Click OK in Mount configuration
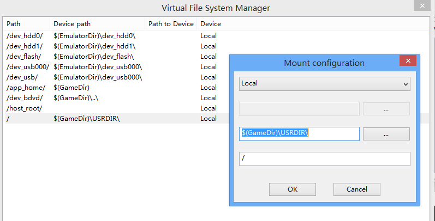 [293, 189]
